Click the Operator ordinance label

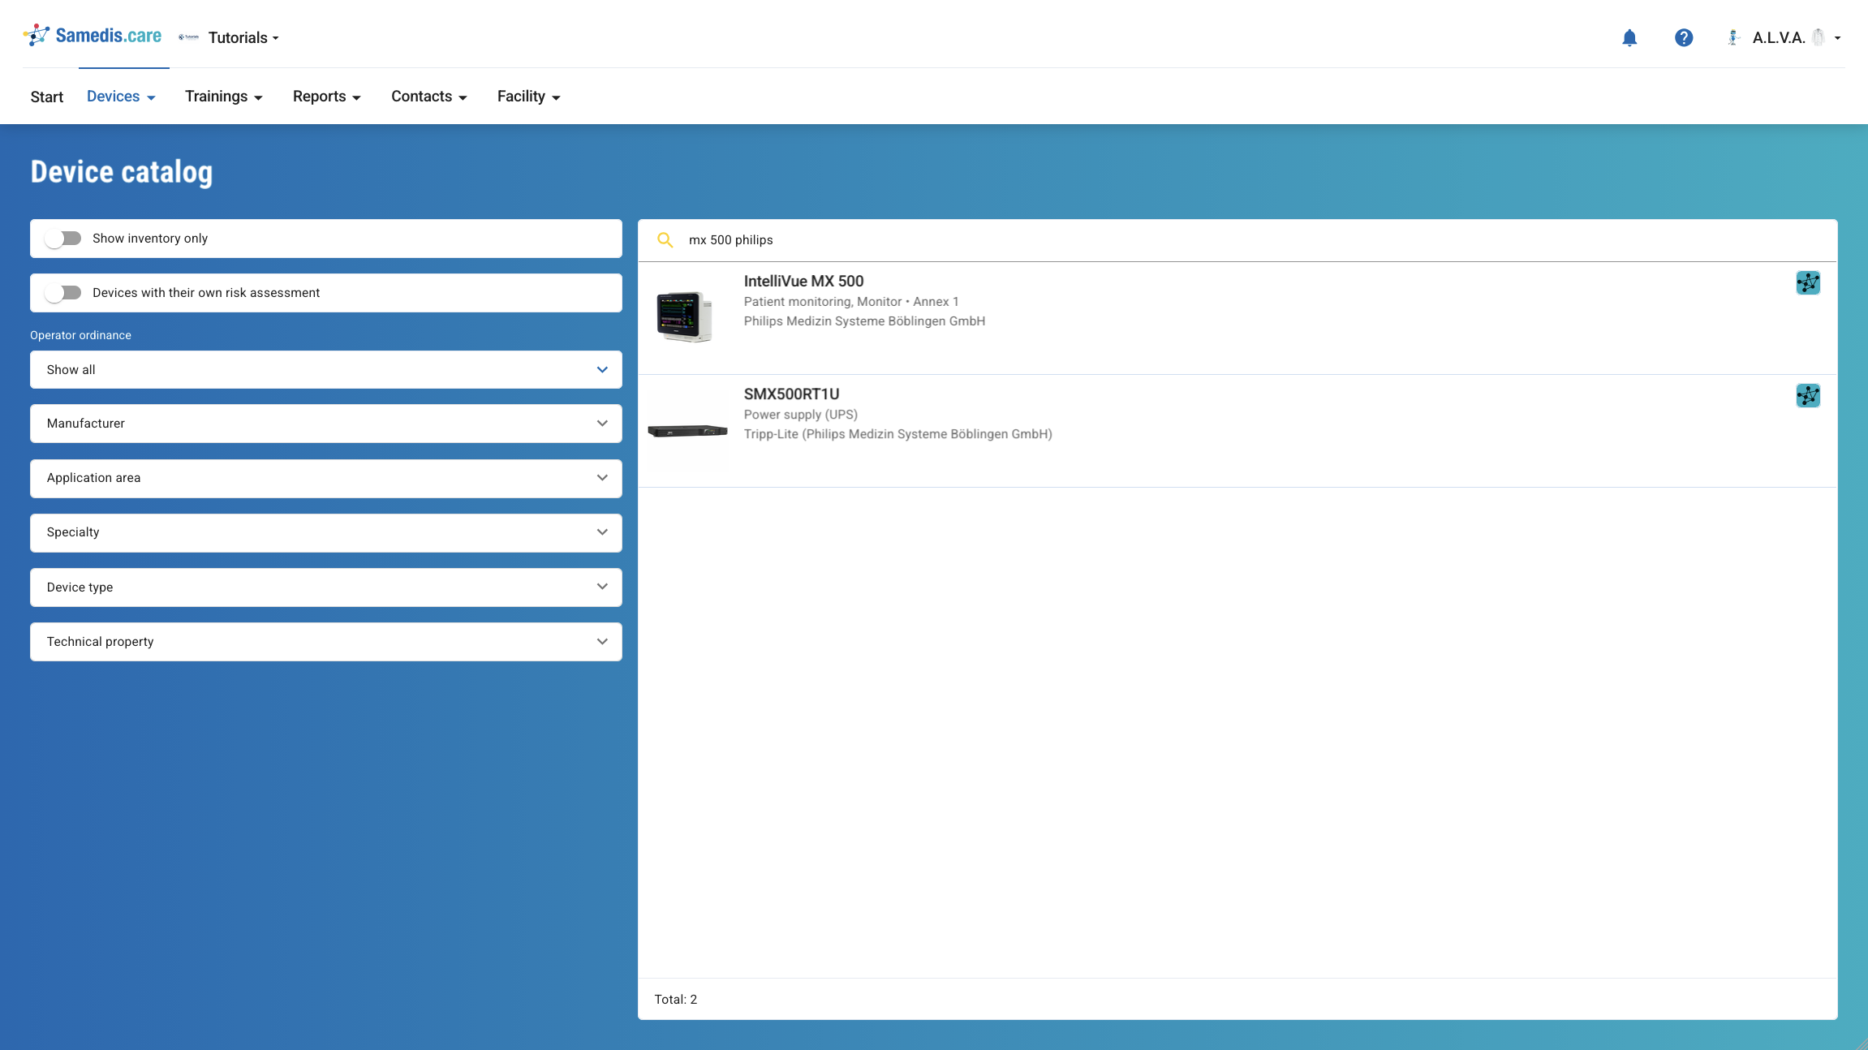(80, 335)
